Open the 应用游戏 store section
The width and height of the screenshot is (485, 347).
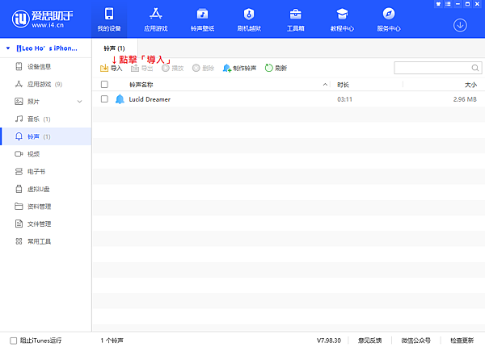pos(155,19)
